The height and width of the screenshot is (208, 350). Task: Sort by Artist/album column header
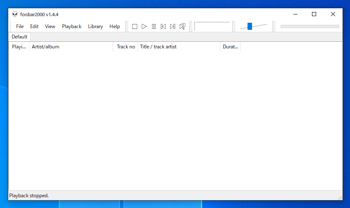(71, 47)
